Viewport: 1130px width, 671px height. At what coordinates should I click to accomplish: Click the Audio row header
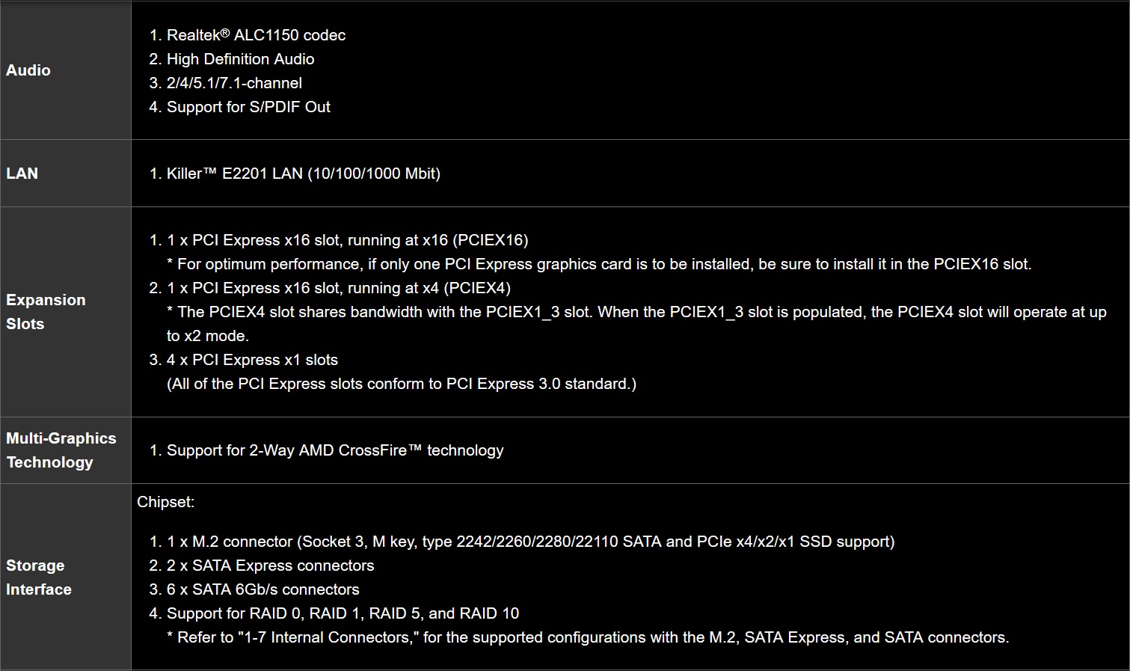pos(28,70)
